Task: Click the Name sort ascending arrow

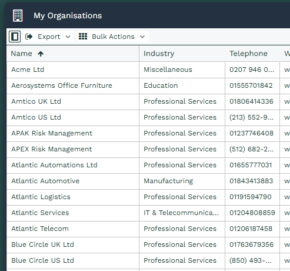Action: click(41, 54)
